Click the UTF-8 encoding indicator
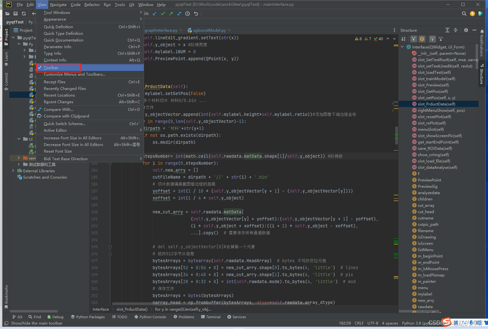 [x=373, y=323]
